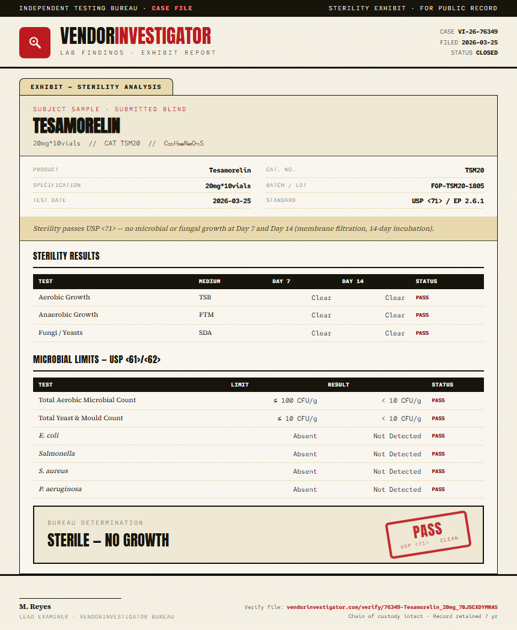The width and height of the screenshot is (517, 630).
Task: Open the vendorinvestigator.com verify file link
Action: [392, 607]
